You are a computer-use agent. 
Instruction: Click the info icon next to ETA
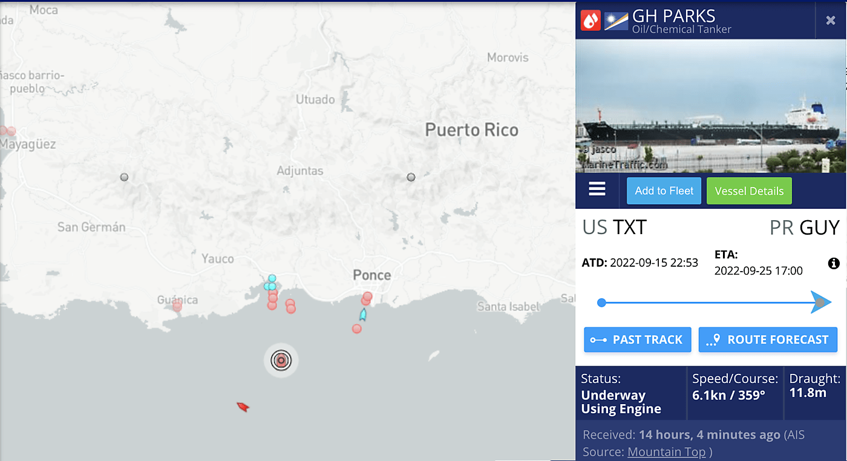[834, 263]
